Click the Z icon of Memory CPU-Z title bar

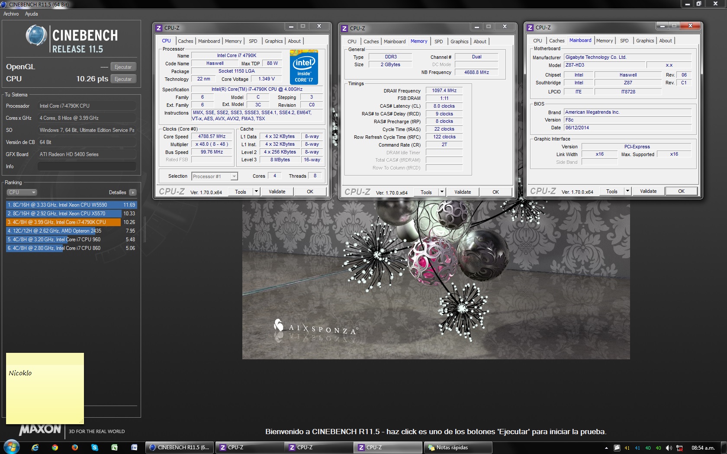[x=344, y=28]
